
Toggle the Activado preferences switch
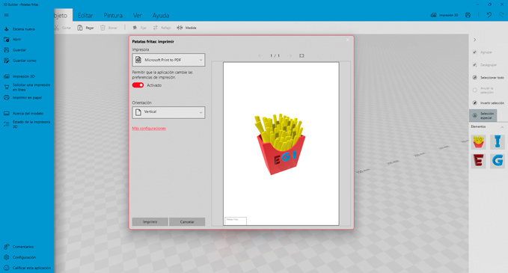pyautogui.click(x=138, y=85)
